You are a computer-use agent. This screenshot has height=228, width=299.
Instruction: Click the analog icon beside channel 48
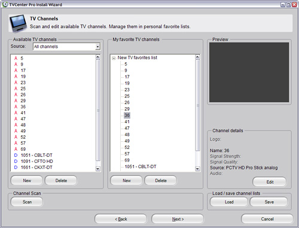16,125
